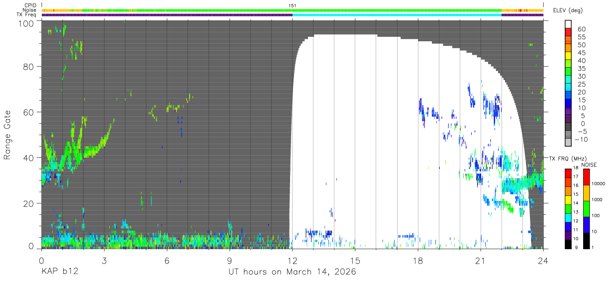The height and width of the screenshot is (282, 611).
Task: Click UT hours axis tick label 24
Action: (x=543, y=260)
